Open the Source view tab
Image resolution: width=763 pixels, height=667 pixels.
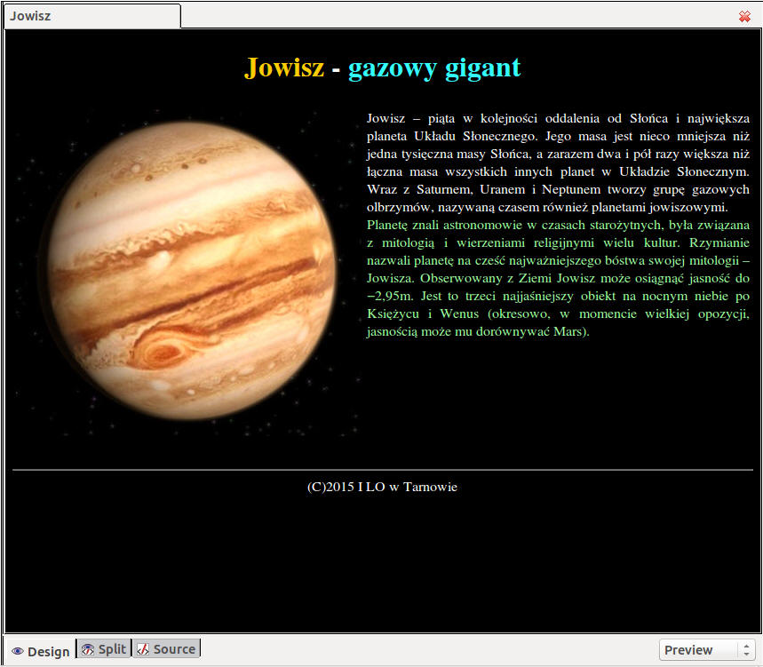166,649
